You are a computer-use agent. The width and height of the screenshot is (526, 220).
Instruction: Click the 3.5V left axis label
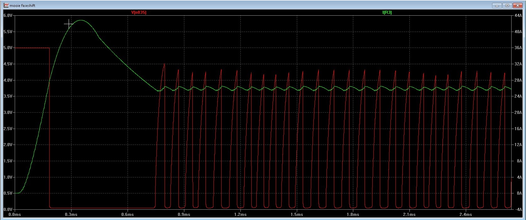(8, 96)
